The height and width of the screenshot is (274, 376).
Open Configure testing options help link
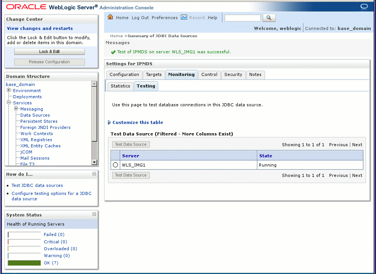51,196
